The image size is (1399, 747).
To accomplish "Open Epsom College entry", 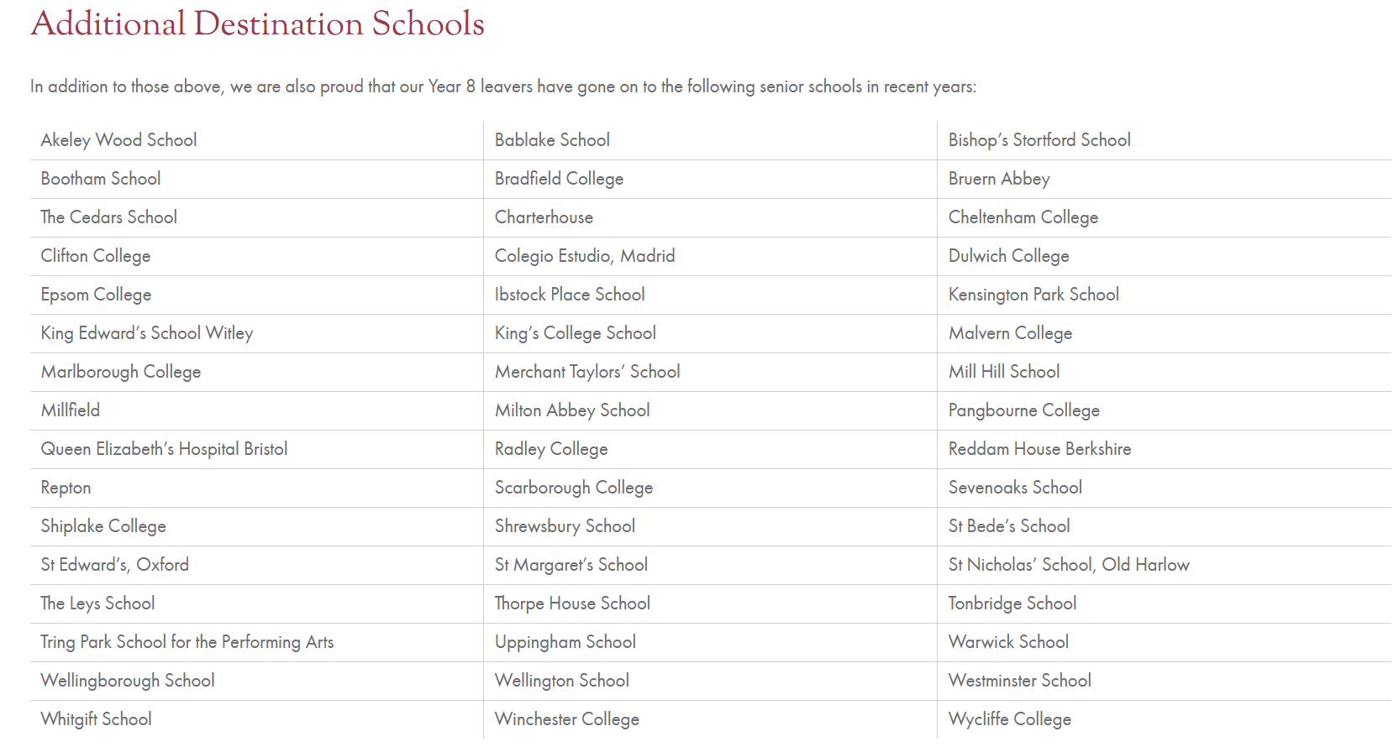I will coord(96,295).
